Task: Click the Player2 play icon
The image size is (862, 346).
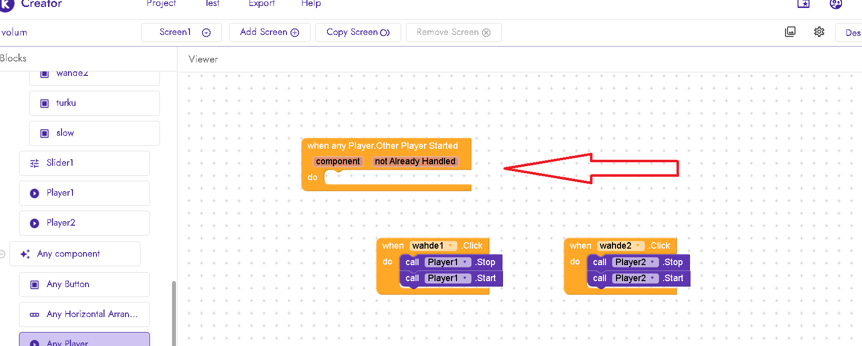Action: coord(34,223)
